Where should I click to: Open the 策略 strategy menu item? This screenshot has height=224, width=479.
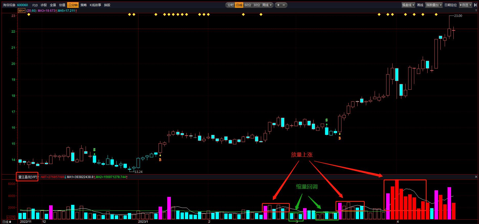click(83, 5)
